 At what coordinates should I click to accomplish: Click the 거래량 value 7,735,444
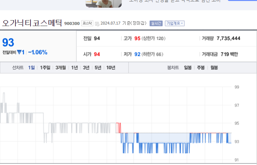(x=228, y=38)
